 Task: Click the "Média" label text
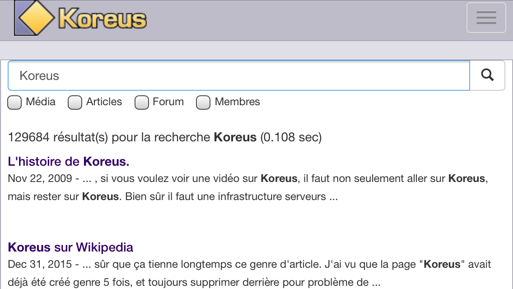(x=41, y=102)
